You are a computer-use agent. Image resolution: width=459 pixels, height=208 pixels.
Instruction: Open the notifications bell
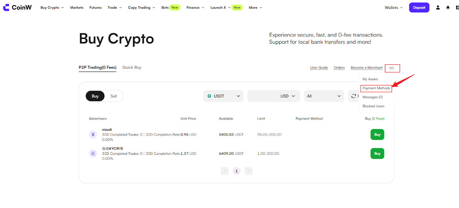click(448, 8)
